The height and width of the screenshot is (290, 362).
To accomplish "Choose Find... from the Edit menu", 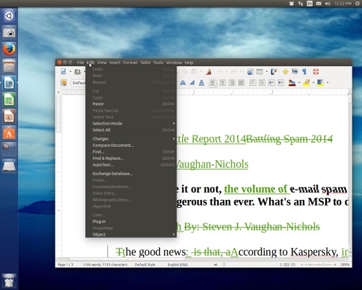I will coord(131,151).
